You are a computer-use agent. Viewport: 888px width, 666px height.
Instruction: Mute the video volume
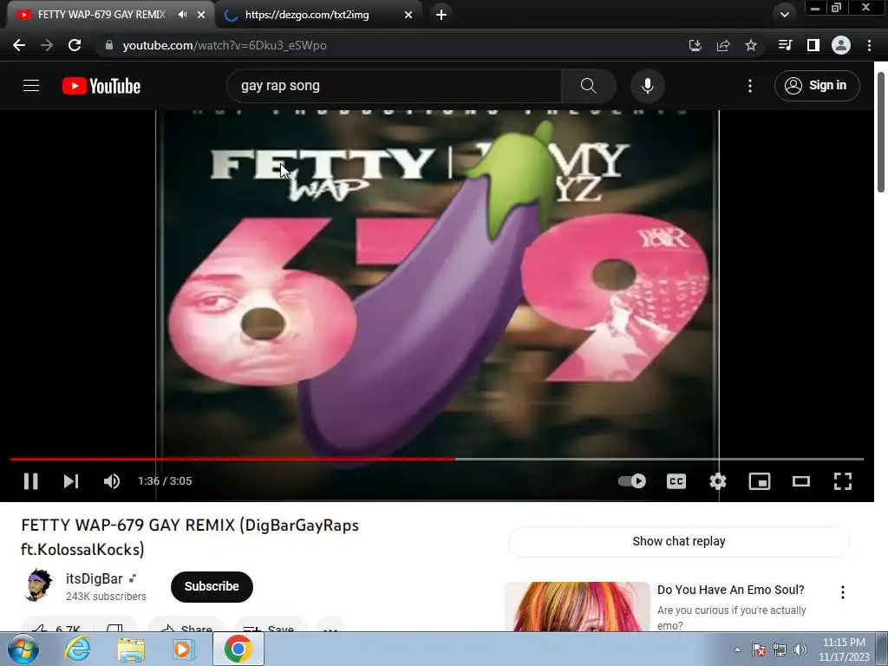coord(112,481)
